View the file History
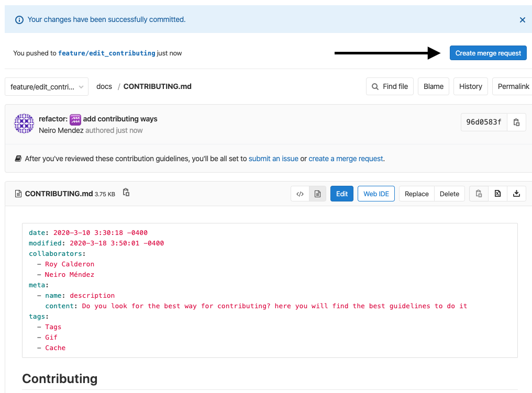The width and height of the screenshot is (532, 393). click(470, 86)
